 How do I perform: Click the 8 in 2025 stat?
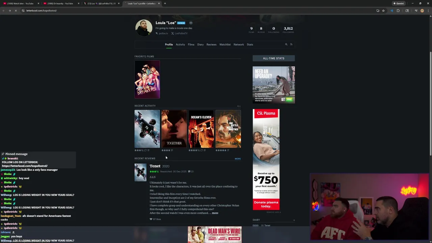click(x=261, y=30)
